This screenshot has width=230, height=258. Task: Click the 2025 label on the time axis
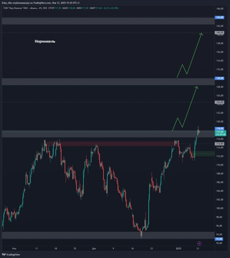coord(178,249)
